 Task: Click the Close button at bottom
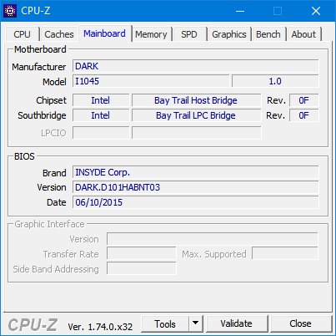click(x=300, y=323)
